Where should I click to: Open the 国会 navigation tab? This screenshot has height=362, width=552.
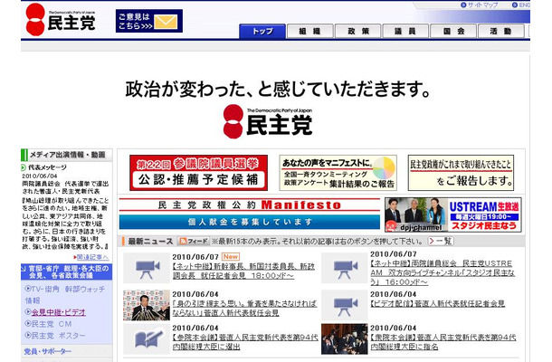[453, 31]
